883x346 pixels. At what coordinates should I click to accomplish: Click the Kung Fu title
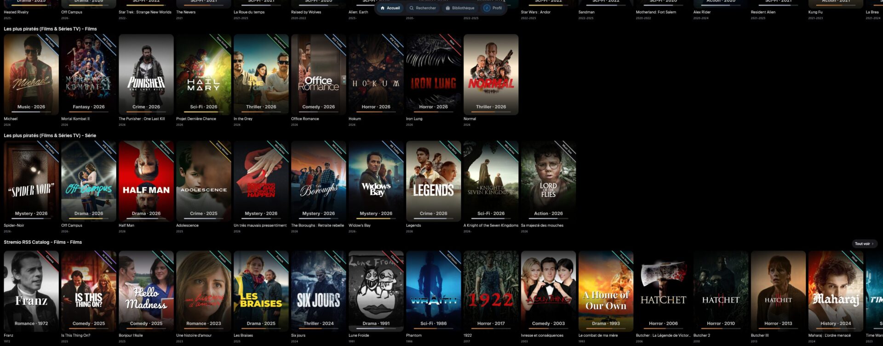815,12
